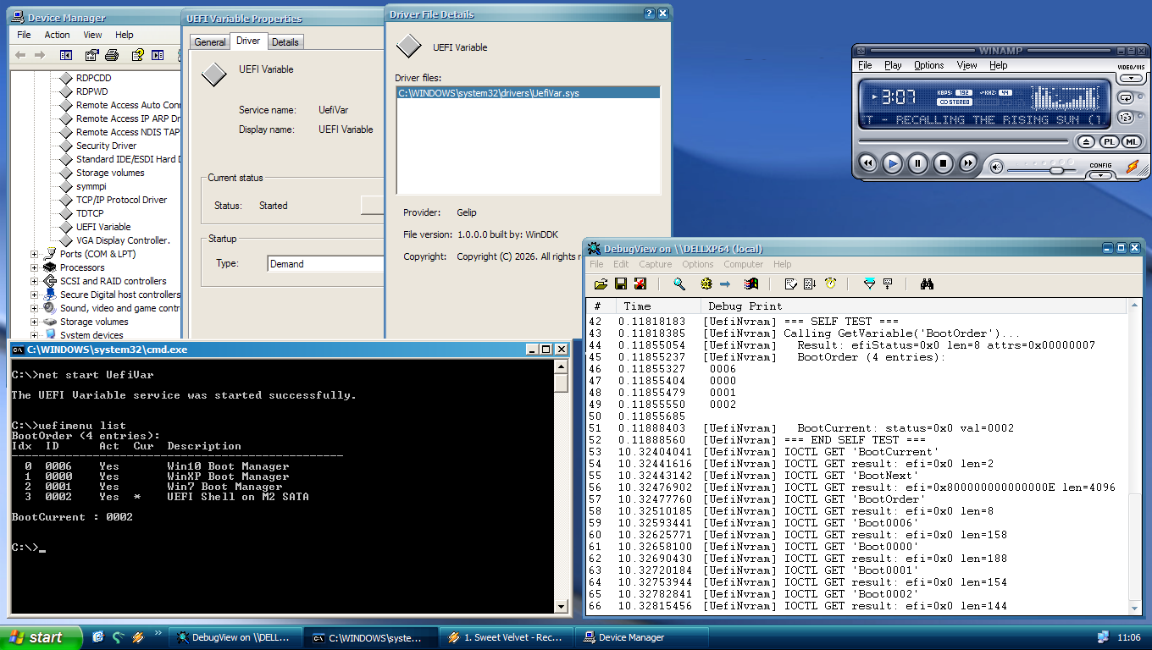Select TCP/IP Protocol Driver in the device tree
This screenshot has height=650, width=1152.
click(x=122, y=200)
